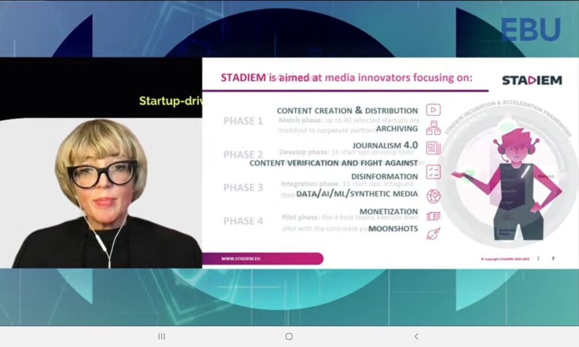Click the newspaper icon next to Journalism 4.0

433,148
